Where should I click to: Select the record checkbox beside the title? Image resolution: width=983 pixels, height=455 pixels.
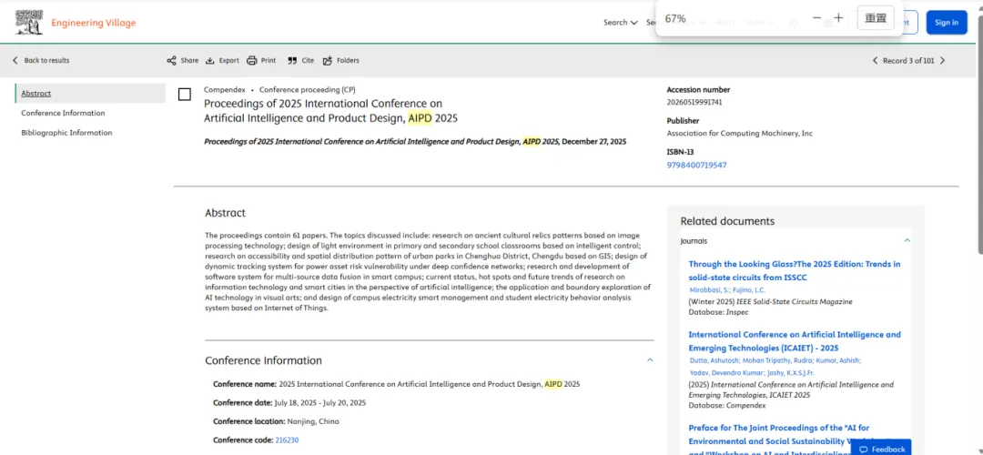[x=185, y=95]
